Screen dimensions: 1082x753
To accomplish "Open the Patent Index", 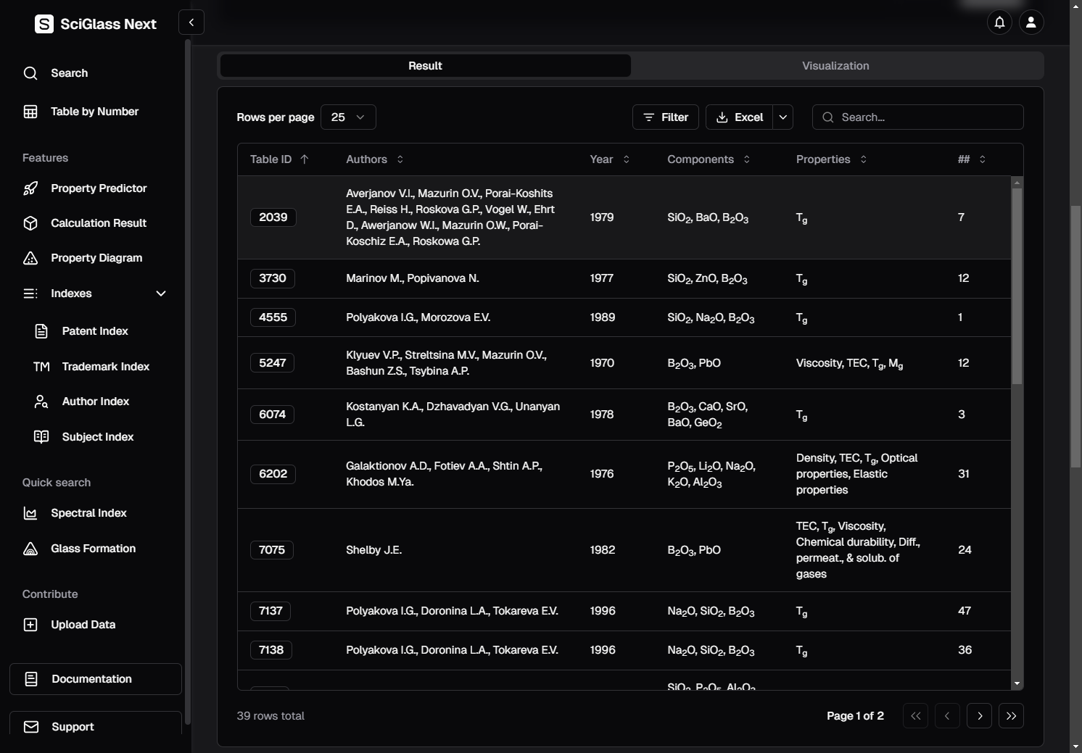I will coord(95,331).
